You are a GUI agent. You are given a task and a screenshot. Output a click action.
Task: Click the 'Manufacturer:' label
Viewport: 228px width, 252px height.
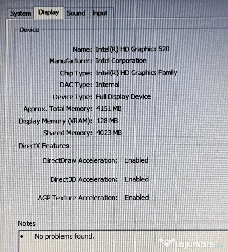[x=71, y=61]
